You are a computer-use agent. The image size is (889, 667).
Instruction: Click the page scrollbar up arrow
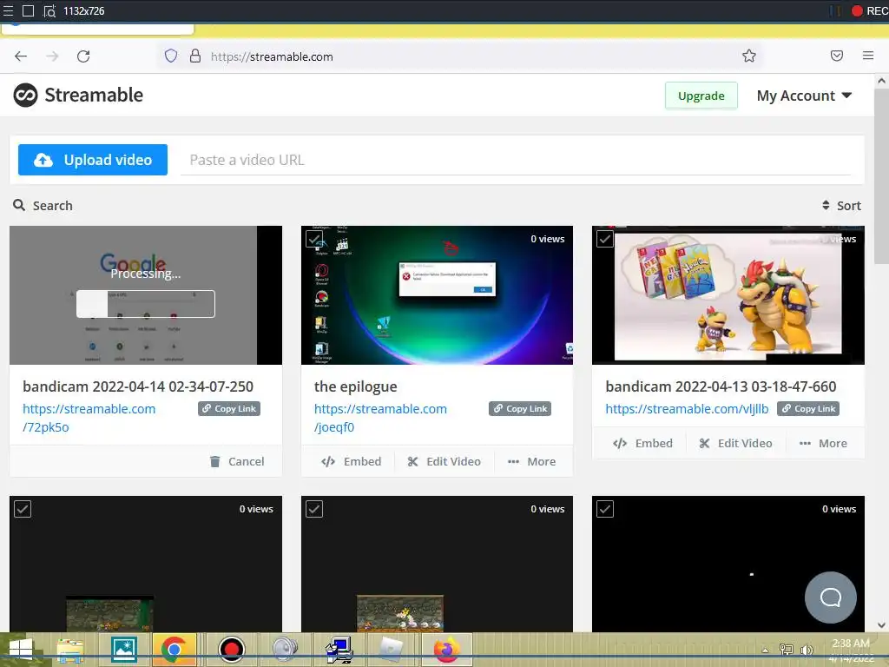pyautogui.click(x=881, y=81)
